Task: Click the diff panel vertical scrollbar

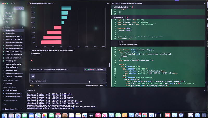Action: click(206, 82)
